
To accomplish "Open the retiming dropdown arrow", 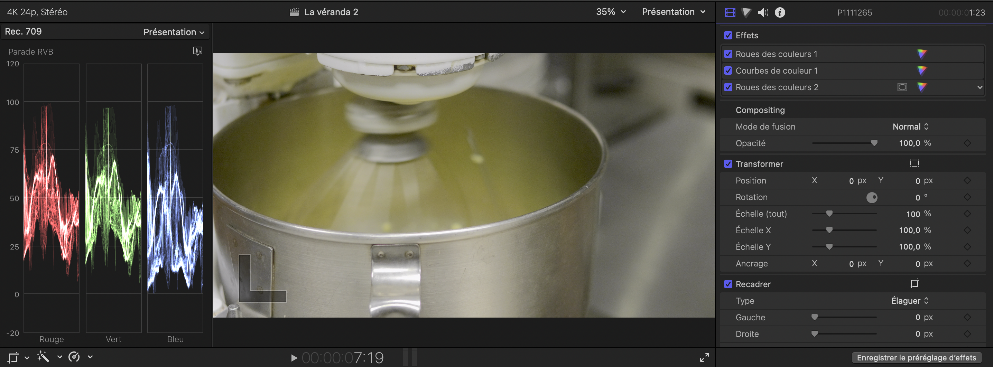I will click(90, 357).
